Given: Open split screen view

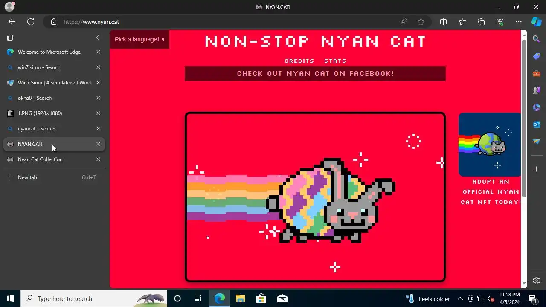Looking at the screenshot, I should (443, 22).
